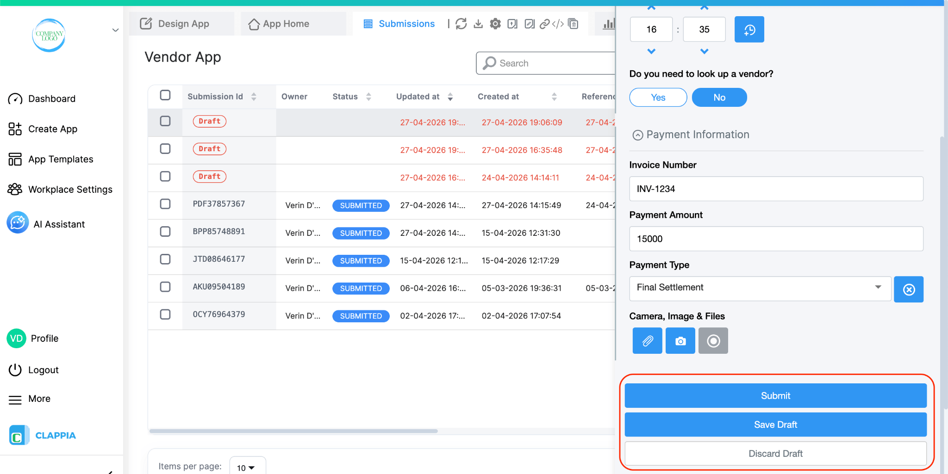This screenshot has width=948, height=474.
Task: Sort by Status column arrows
Action: [368, 97]
